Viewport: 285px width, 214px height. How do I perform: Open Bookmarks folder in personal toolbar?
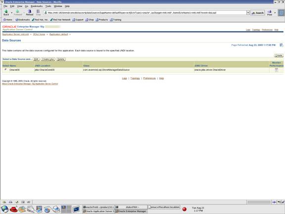[x=22, y=20]
